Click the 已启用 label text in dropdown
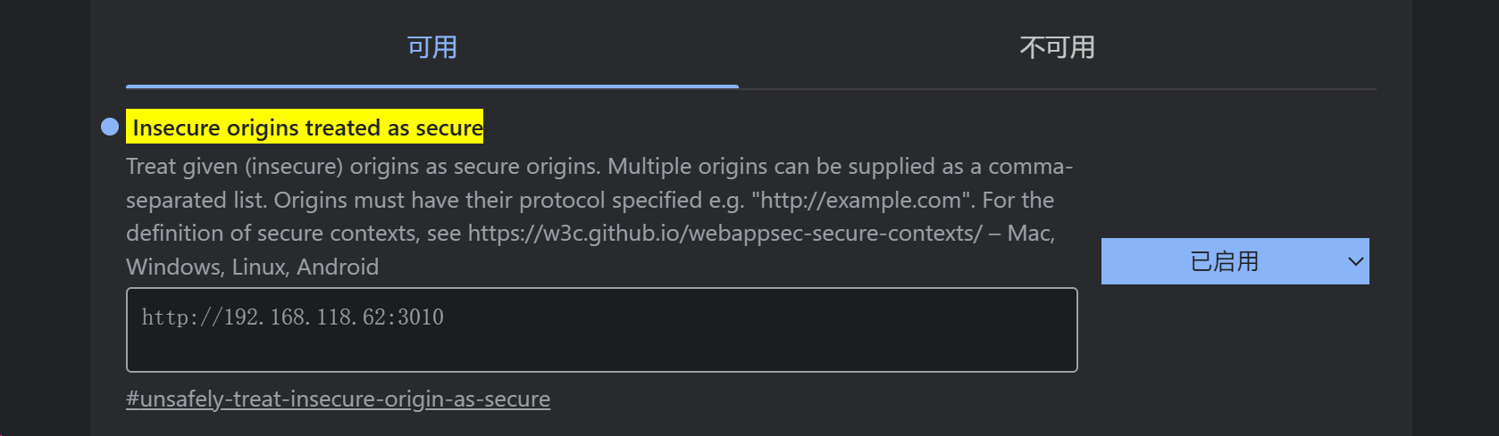 pos(1224,261)
